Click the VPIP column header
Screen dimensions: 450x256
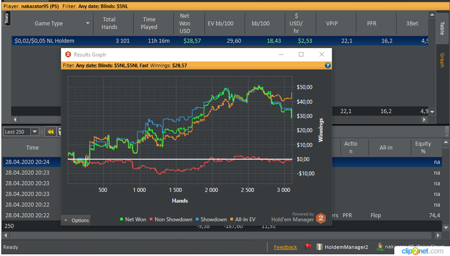pyautogui.click(x=332, y=24)
